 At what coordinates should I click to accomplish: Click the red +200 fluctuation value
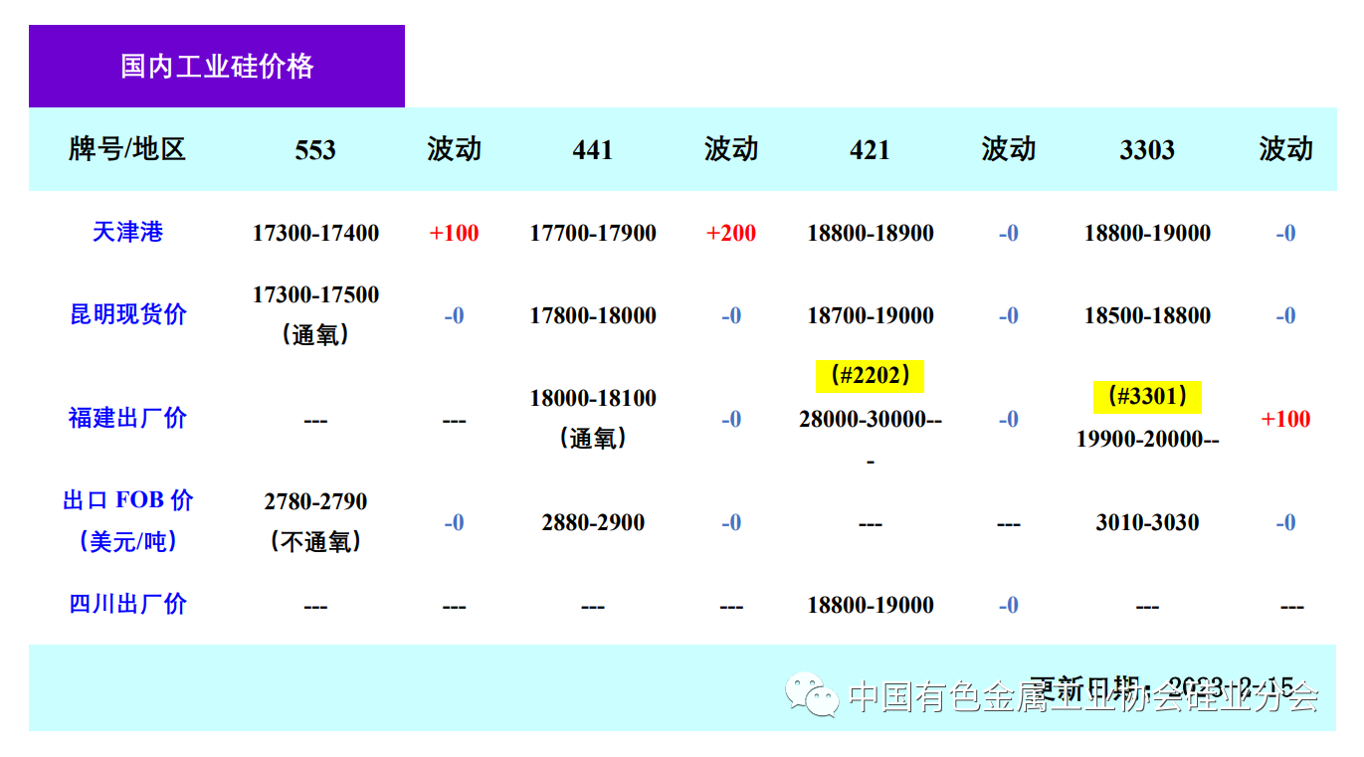[731, 234]
